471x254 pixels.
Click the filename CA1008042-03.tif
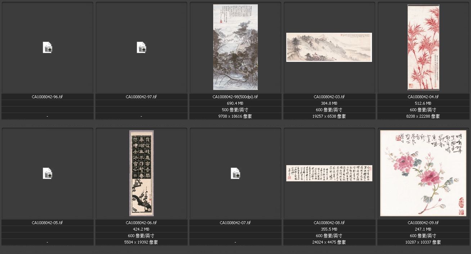329,97
